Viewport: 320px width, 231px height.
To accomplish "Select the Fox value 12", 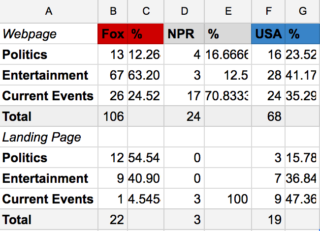I will click(x=113, y=158).
